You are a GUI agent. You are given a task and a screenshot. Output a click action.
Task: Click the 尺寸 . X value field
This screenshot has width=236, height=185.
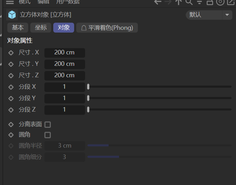[65, 53]
